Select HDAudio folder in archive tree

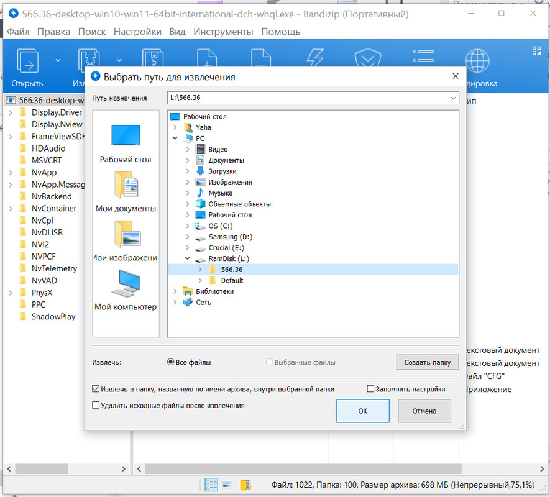coord(48,148)
